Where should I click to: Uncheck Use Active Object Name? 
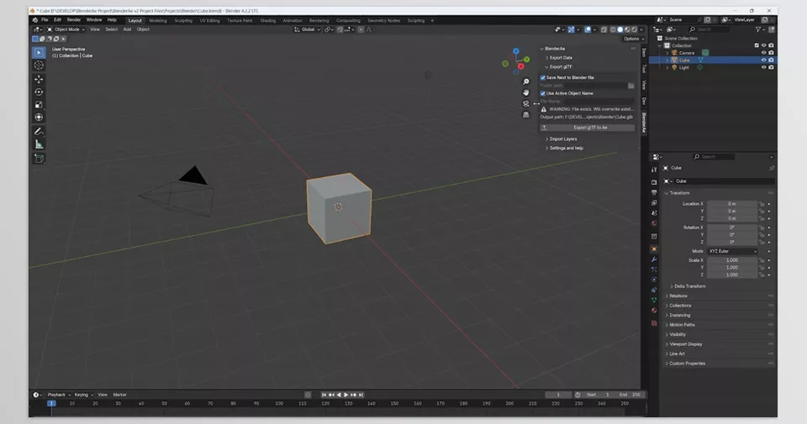542,93
